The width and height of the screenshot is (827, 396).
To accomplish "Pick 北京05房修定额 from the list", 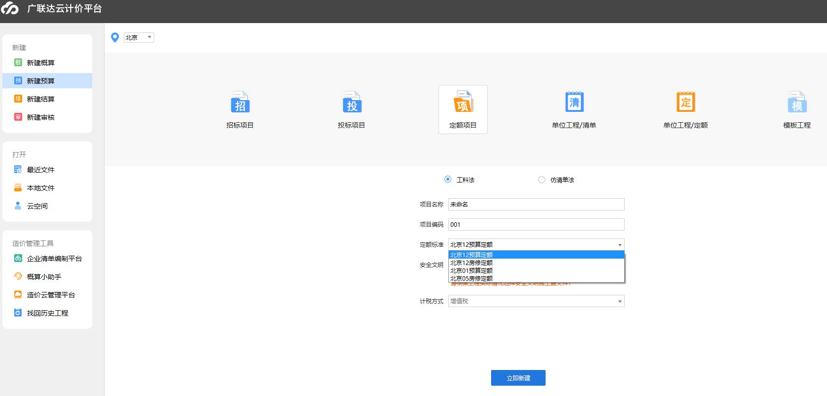I will pyautogui.click(x=536, y=278).
